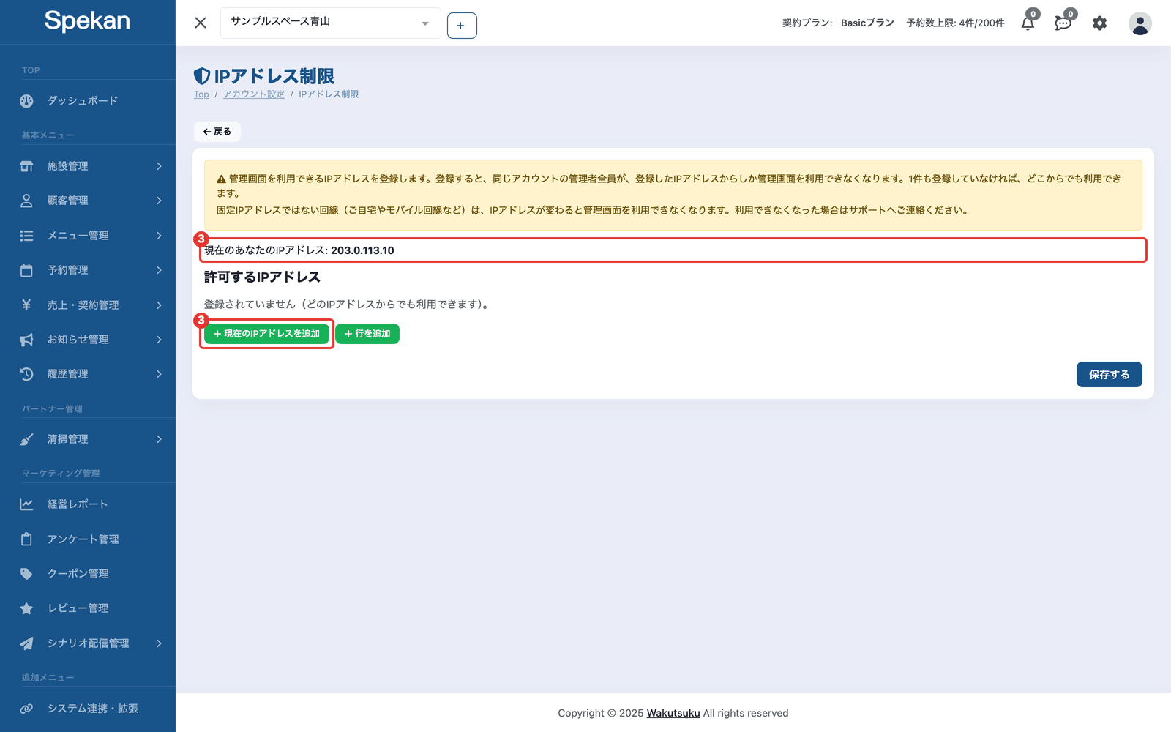Click the 登録されていません message text
This screenshot has width=1171, height=732.
pyautogui.click(x=347, y=305)
